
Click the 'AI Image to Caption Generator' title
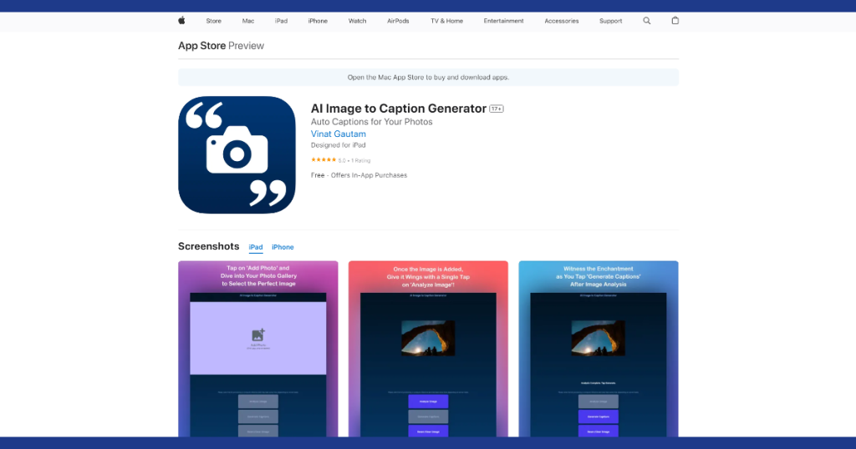tap(399, 108)
